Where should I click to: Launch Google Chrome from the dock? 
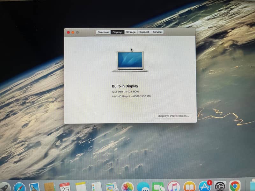pyautogui.click(x=235, y=186)
